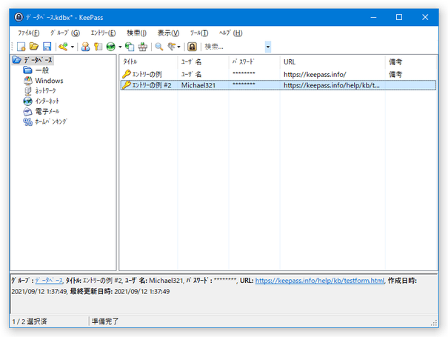Image resolution: width=448 pixels, height=337 pixels.
Task: Click the New database toolbar icon
Action: coord(21,47)
